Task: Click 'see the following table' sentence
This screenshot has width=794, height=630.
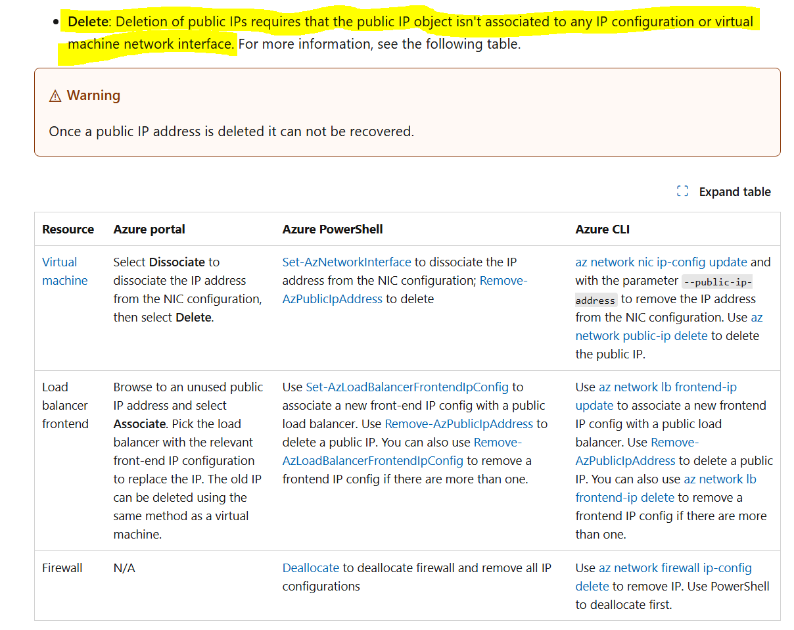Action: coord(379,44)
